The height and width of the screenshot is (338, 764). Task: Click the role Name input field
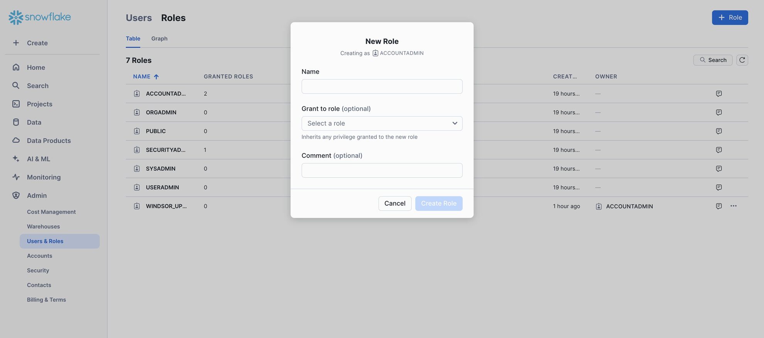pyautogui.click(x=382, y=86)
